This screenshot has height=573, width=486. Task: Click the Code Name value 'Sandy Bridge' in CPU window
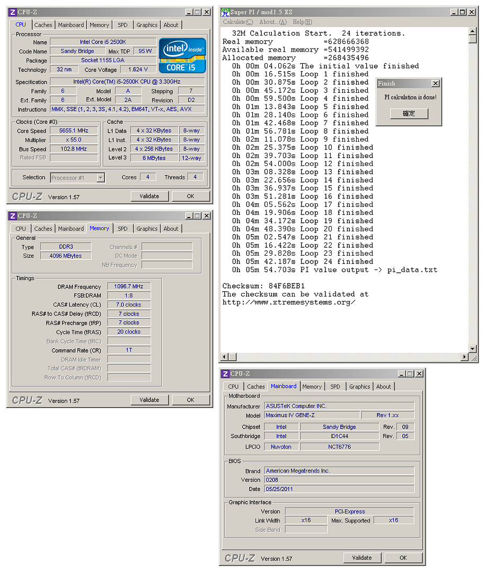[77, 51]
